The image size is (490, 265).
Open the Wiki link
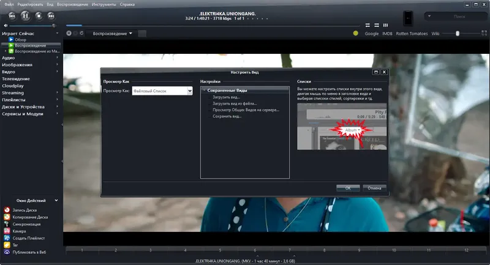(435, 34)
